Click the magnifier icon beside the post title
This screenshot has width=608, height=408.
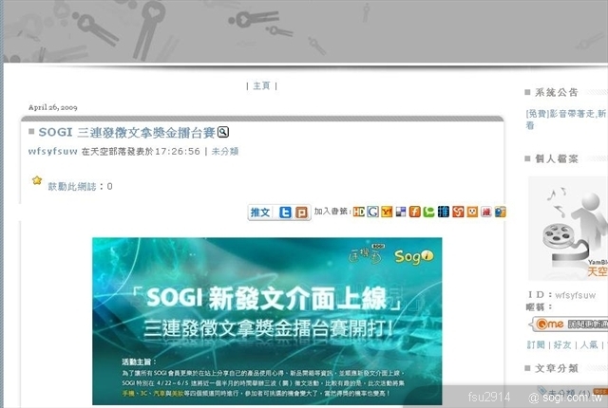(223, 133)
